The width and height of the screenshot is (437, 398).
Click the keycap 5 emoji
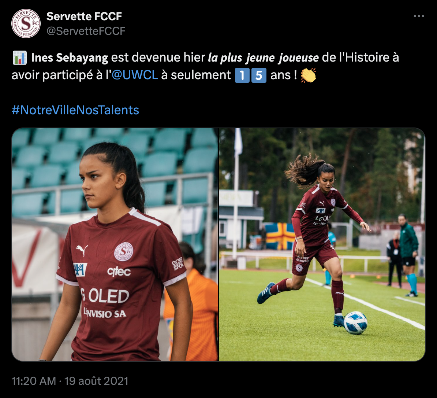tap(259, 75)
